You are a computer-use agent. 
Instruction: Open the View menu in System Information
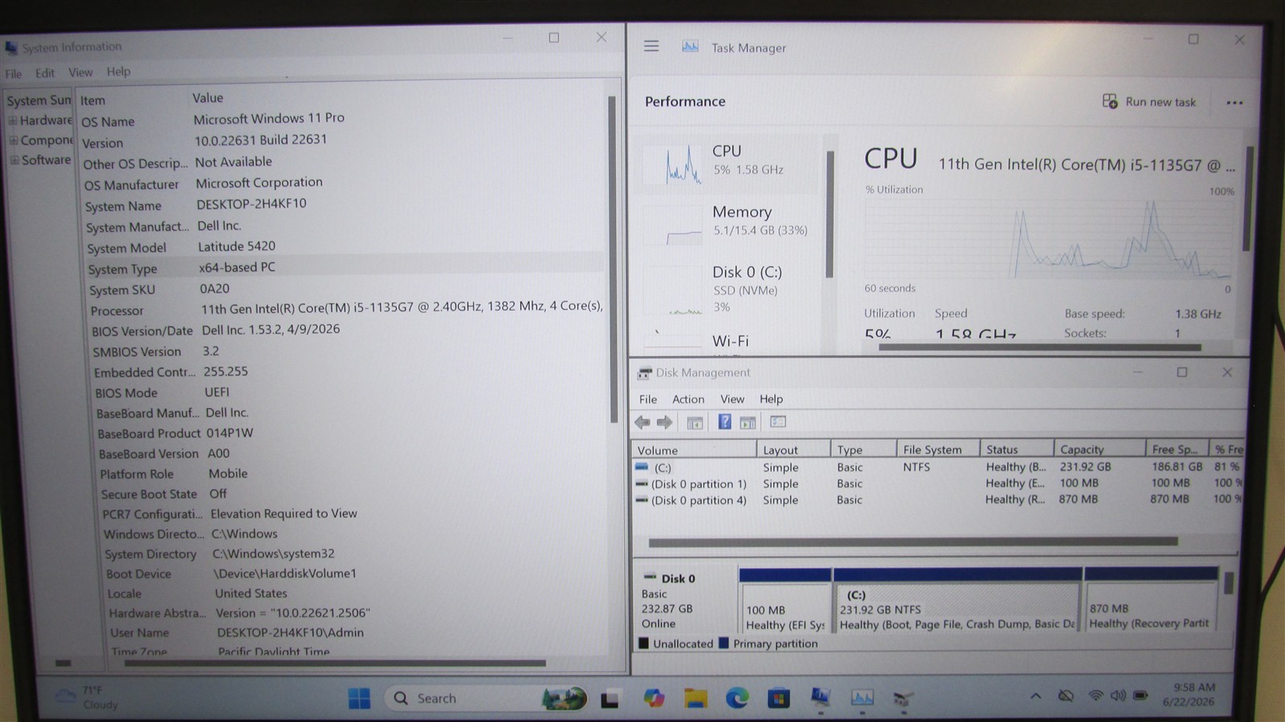coord(80,72)
